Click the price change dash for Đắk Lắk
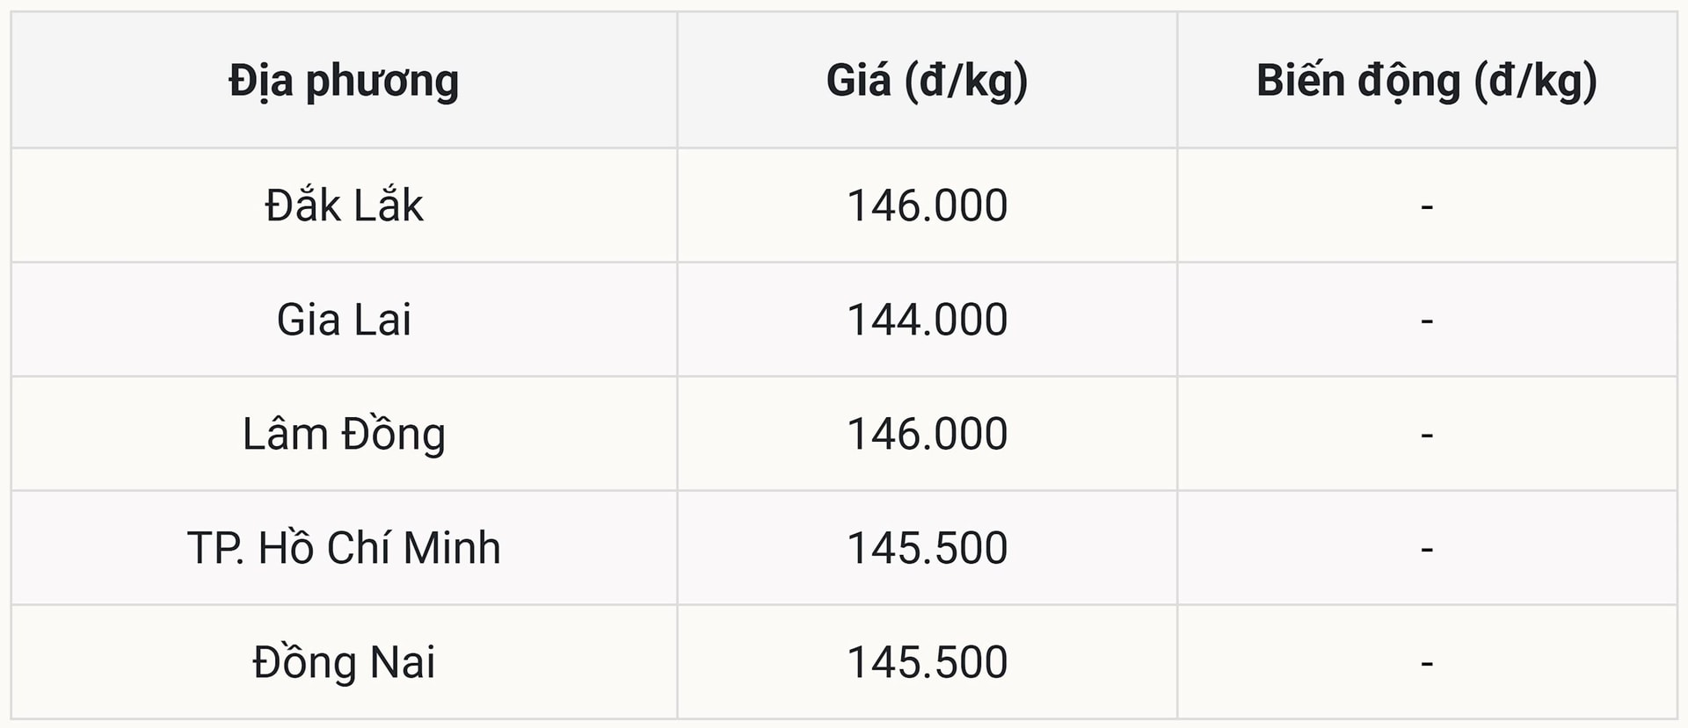The width and height of the screenshot is (1688, 728). (x=1426, y=207)
